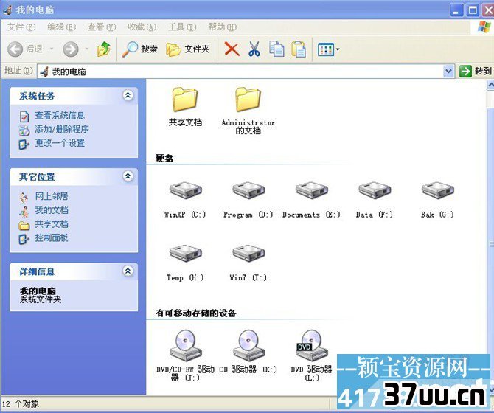Click the Copy toolbar icon
The image size is (494, 413).
click(x=276, y=49)
